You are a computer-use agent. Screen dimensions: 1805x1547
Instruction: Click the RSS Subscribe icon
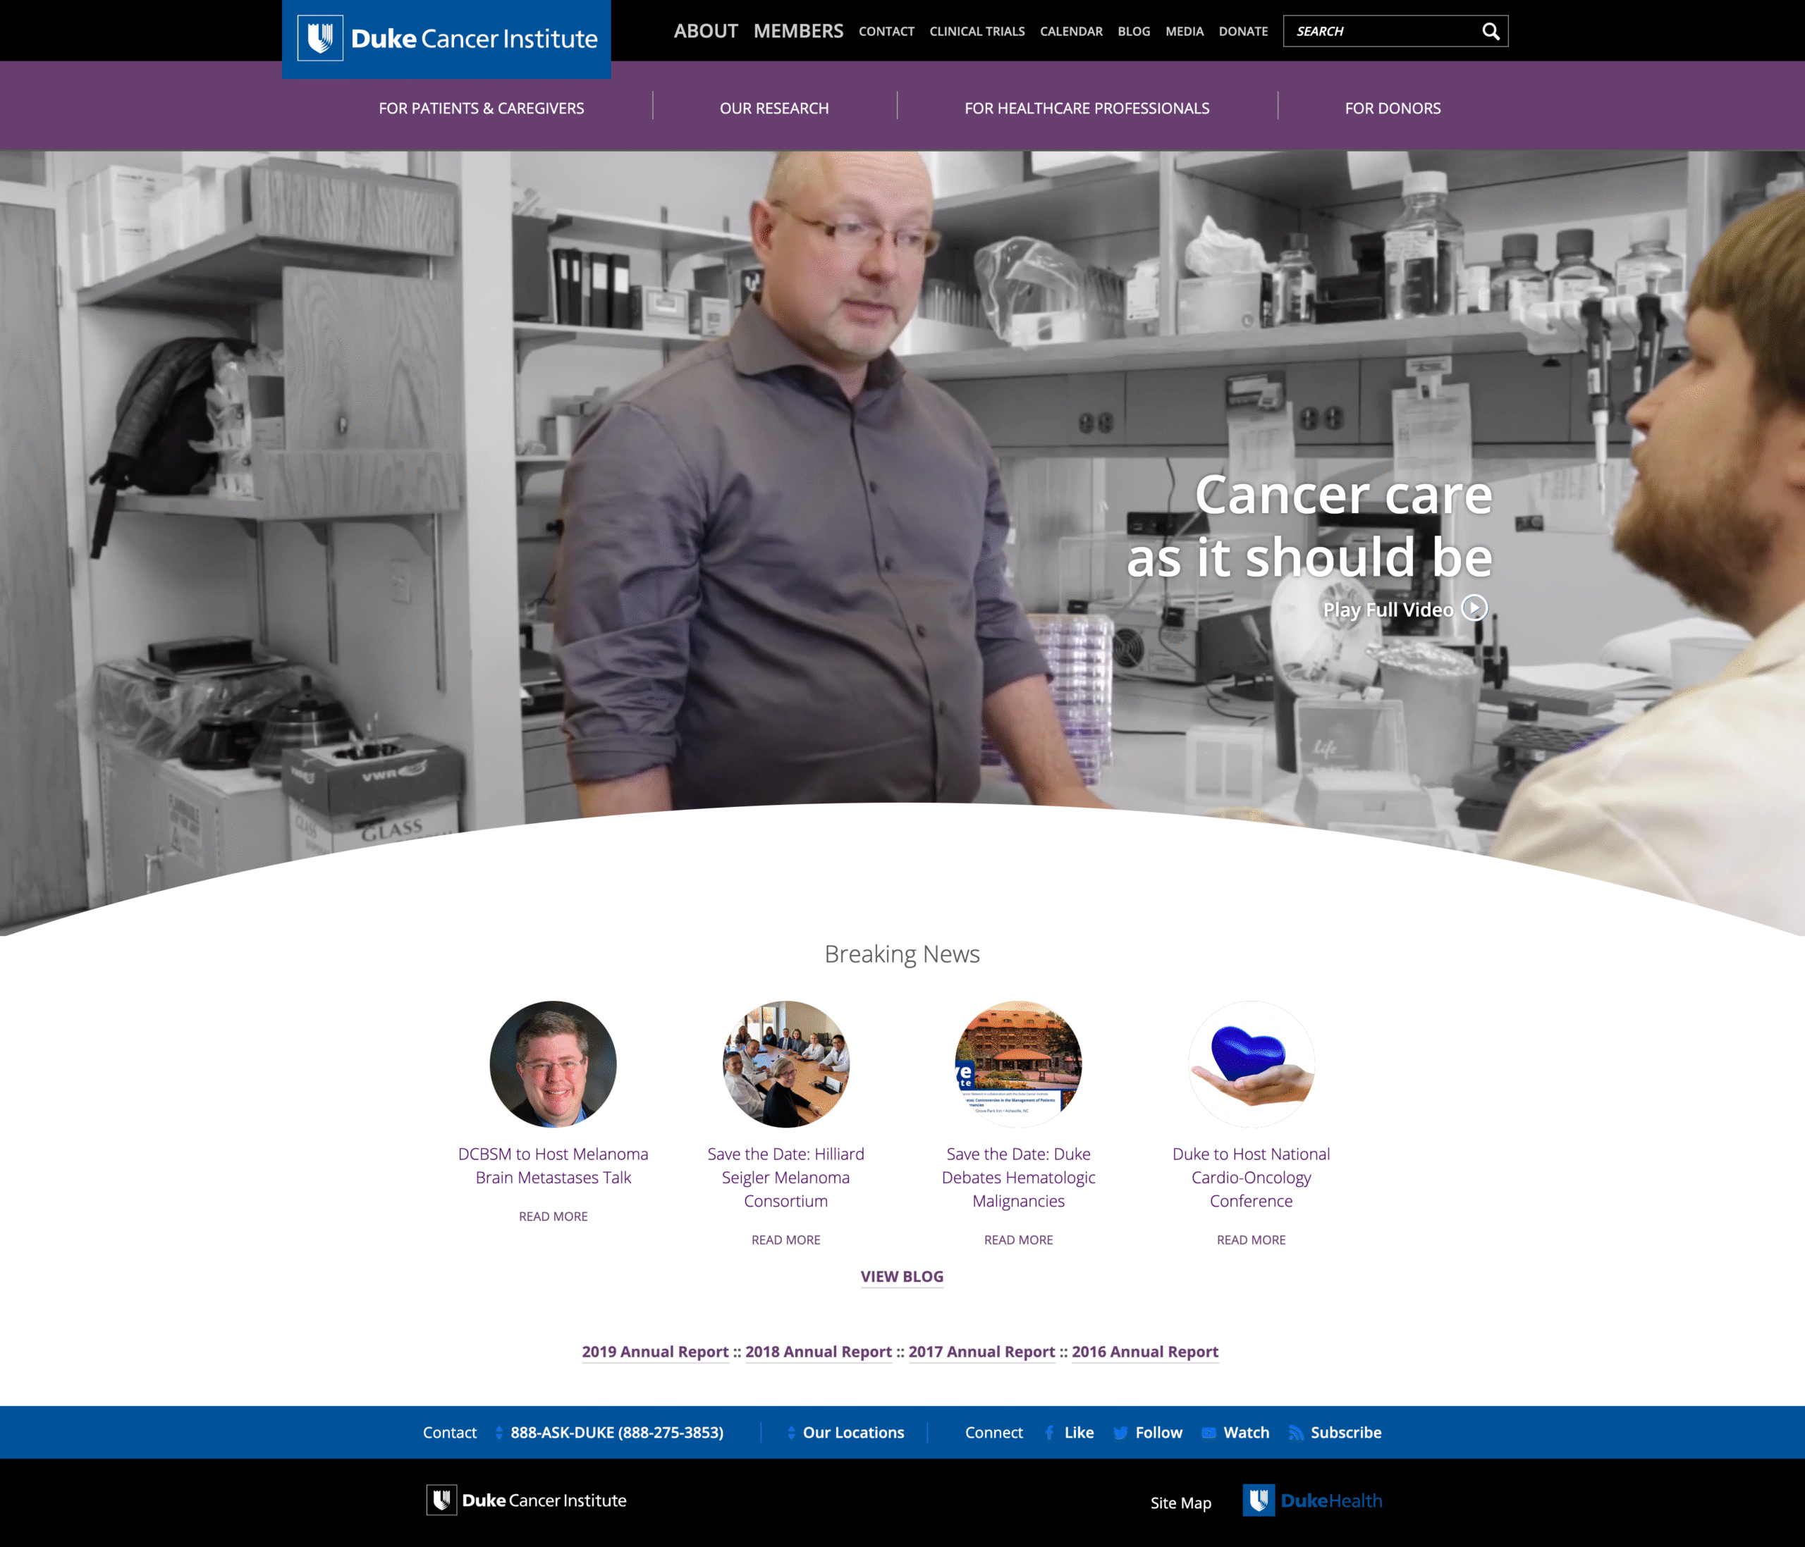[x=1296, y=1433]
